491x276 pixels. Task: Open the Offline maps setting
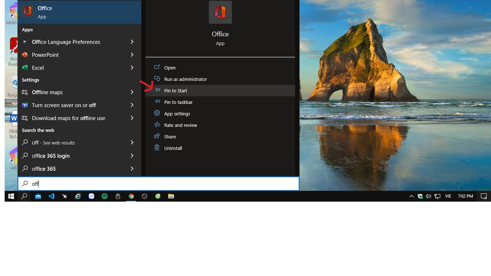click(x=47, y=92)
